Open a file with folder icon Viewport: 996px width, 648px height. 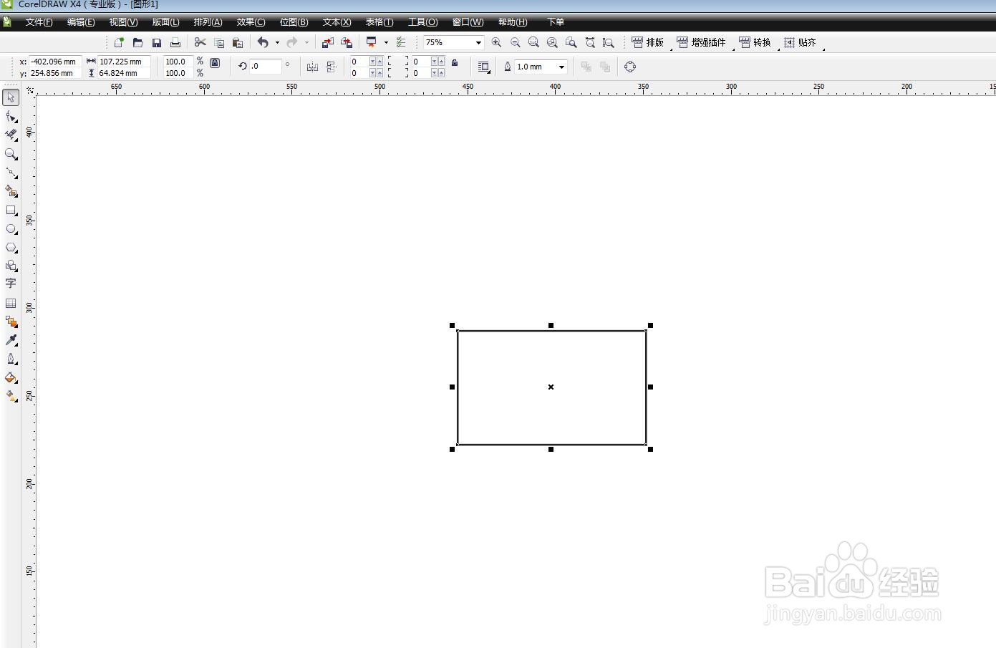[x=137, y=42]
